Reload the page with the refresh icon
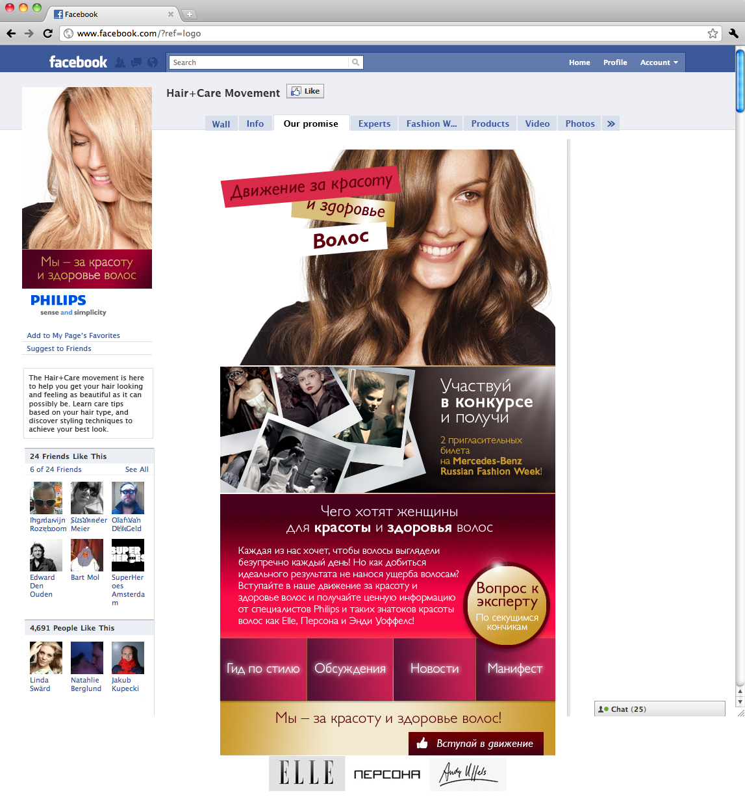The image size is (745, 810). (x=47, y=33)
